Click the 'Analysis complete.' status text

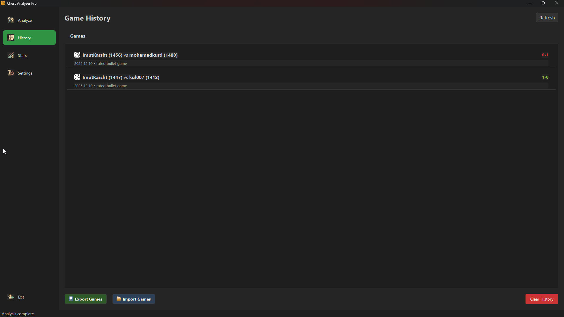[18, 314]
